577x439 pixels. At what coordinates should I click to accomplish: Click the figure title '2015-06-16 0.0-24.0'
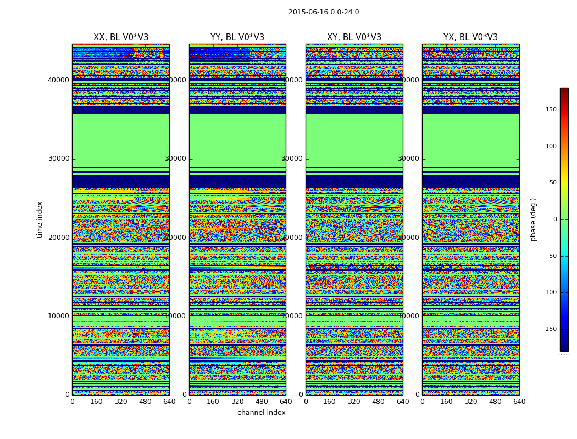pos(324,12)
